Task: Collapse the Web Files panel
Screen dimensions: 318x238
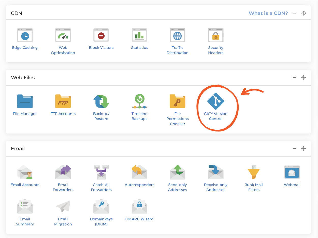Action: tap(295, 77)
